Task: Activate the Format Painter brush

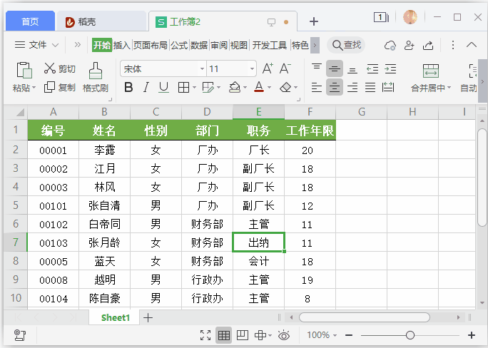Action: pos(95,71)
